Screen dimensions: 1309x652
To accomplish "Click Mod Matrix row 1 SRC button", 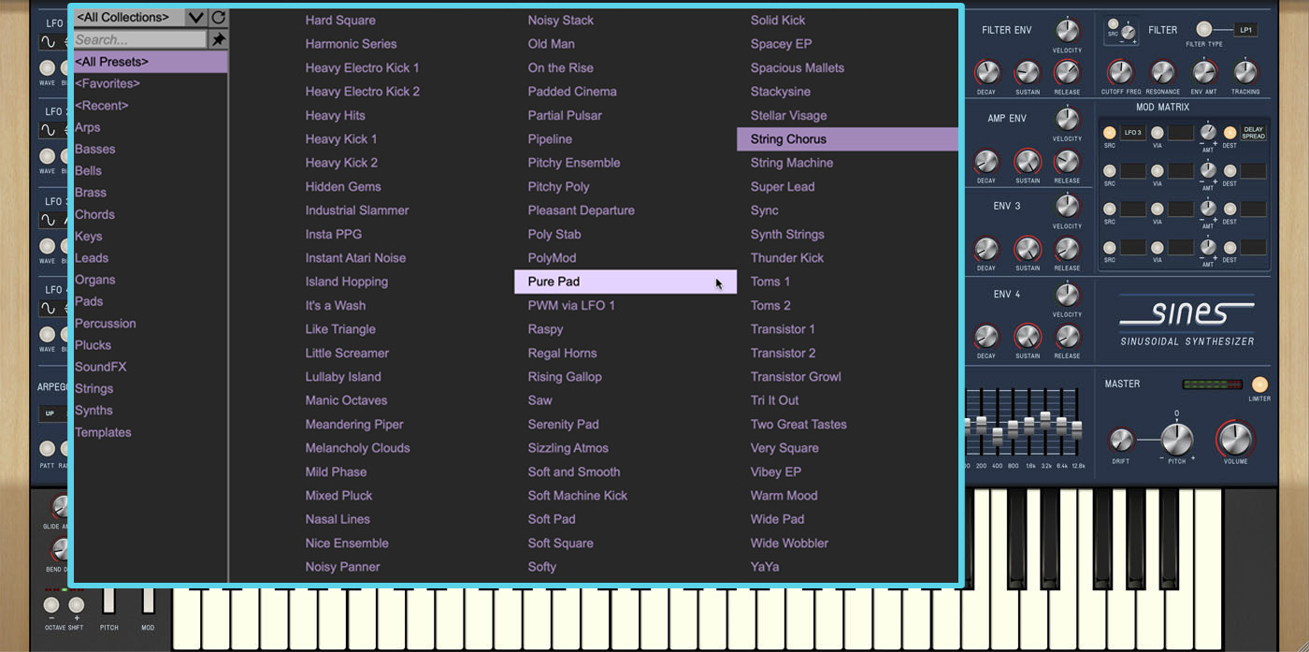I will [x=1109, y=133].
